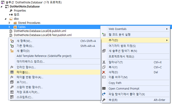This screenshot has width=172, height=105.
Task: Click the wrench icon beside 속성(R)
Action: point(104,100)
